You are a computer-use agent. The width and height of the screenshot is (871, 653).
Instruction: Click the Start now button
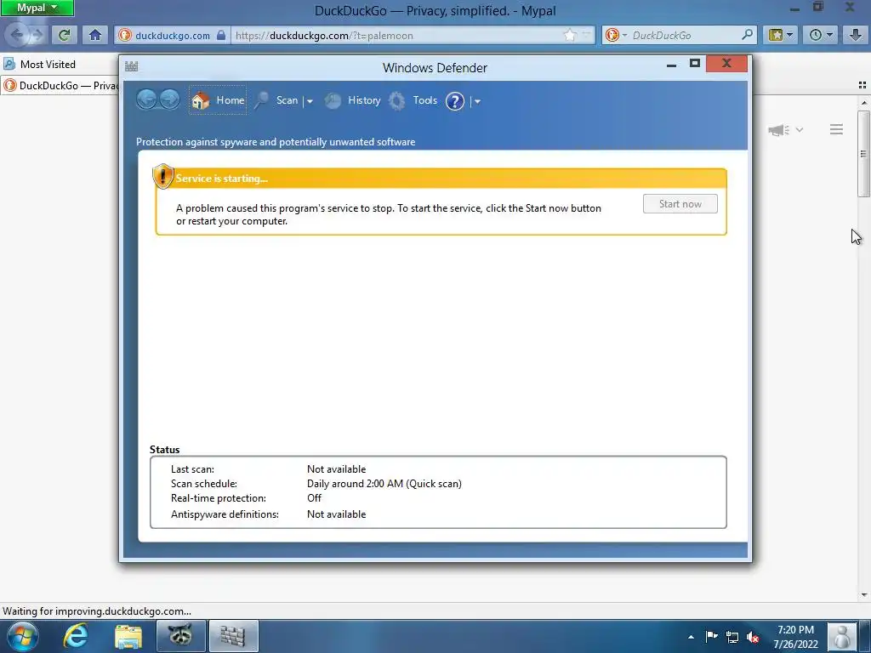pos(680,204)
